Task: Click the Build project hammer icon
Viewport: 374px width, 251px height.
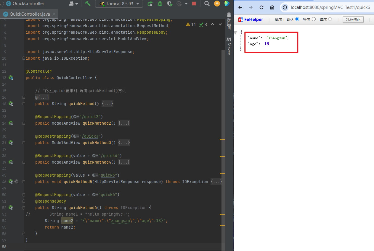Action: coord(88,4)
